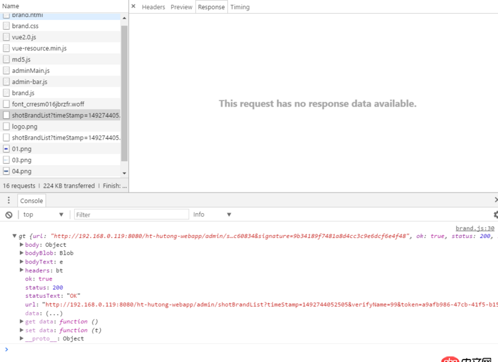Expand the body: Object property
This screenshot has width=498, height=362.
[22, 245]
